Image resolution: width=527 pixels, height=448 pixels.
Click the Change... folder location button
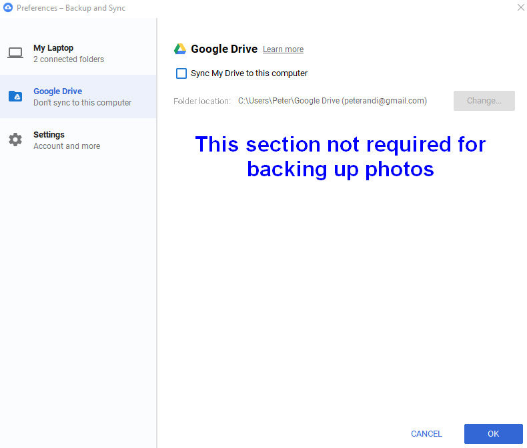(484, 101)
